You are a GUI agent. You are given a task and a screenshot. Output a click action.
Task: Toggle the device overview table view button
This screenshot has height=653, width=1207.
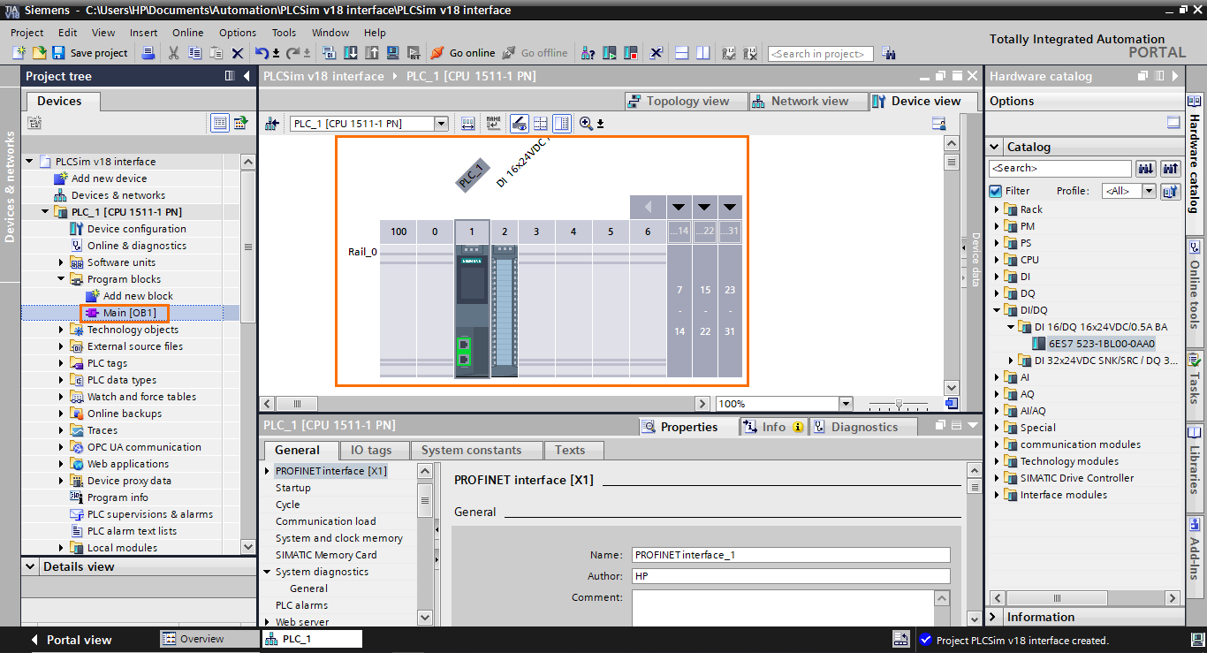click(561, 123)
